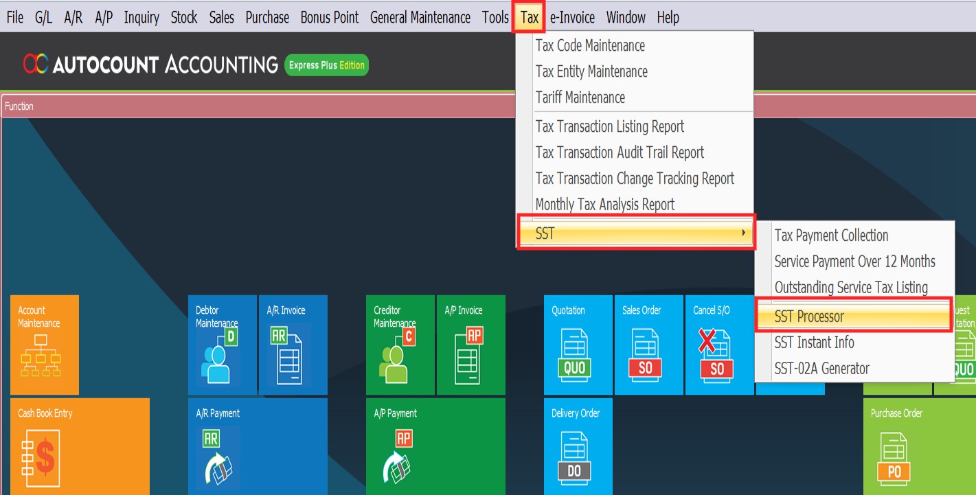Open Debtor Maintenance tile
This screenshot has width=976, height=495.
point(223,345)
